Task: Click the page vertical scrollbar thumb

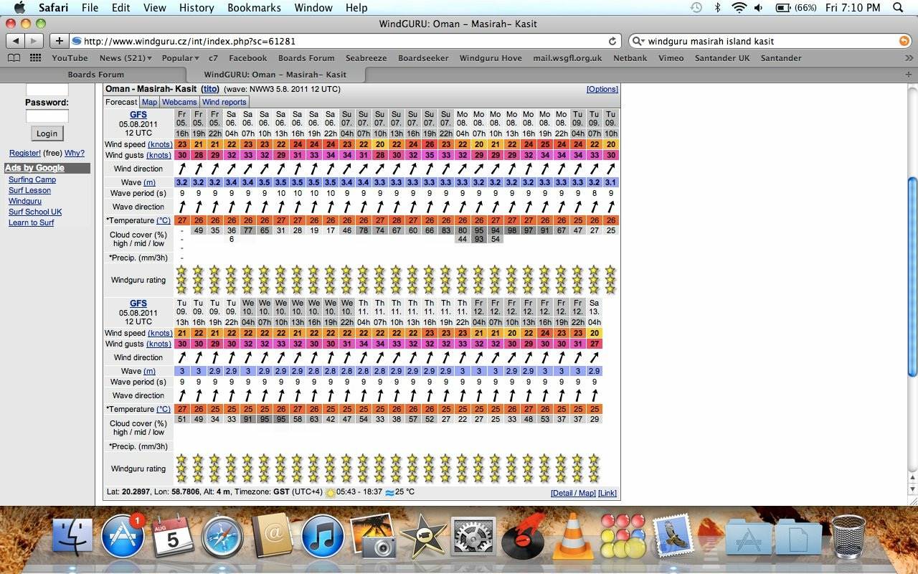Action: click(912, 276)
